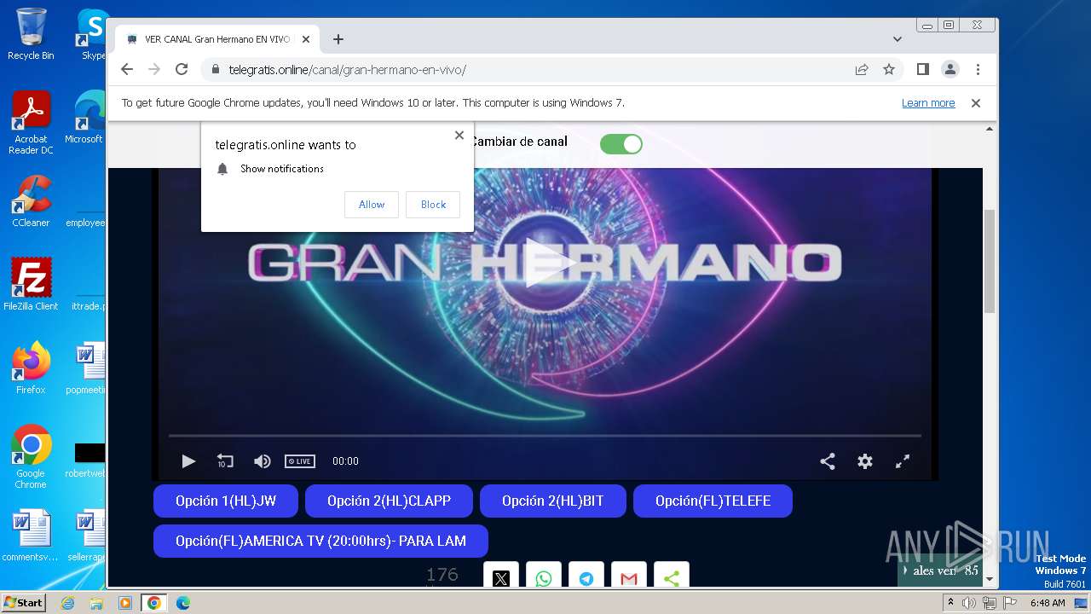This screenshot has height=614, width=1091.
Task: Open Windows Start menu
Action: point(23,603)
